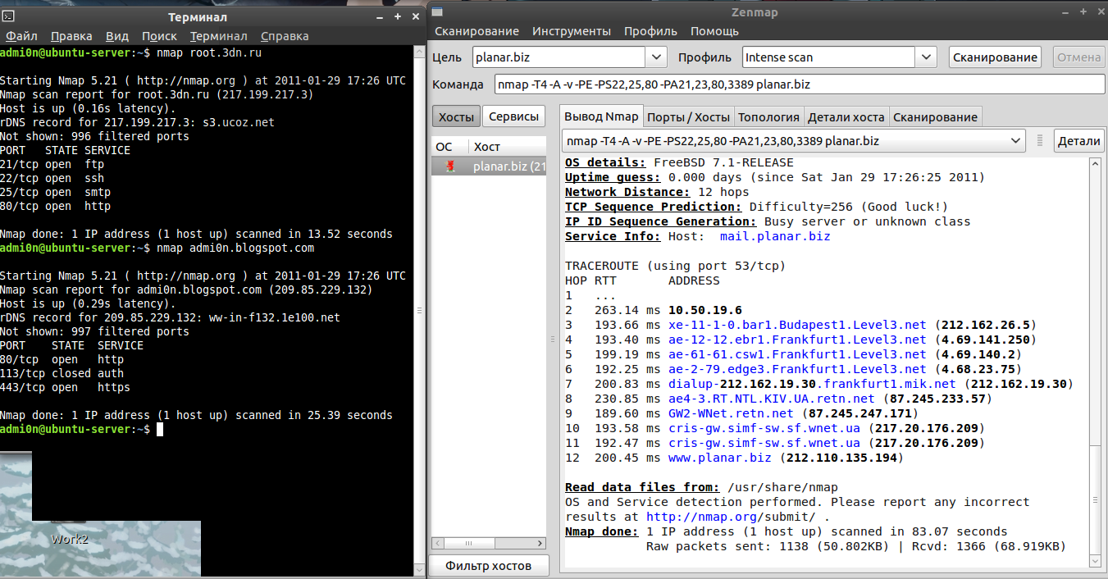Click the http://nmap.org/submit/ link

pos(732,517)
